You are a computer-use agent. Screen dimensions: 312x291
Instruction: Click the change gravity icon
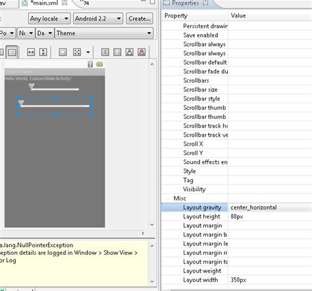77,52
